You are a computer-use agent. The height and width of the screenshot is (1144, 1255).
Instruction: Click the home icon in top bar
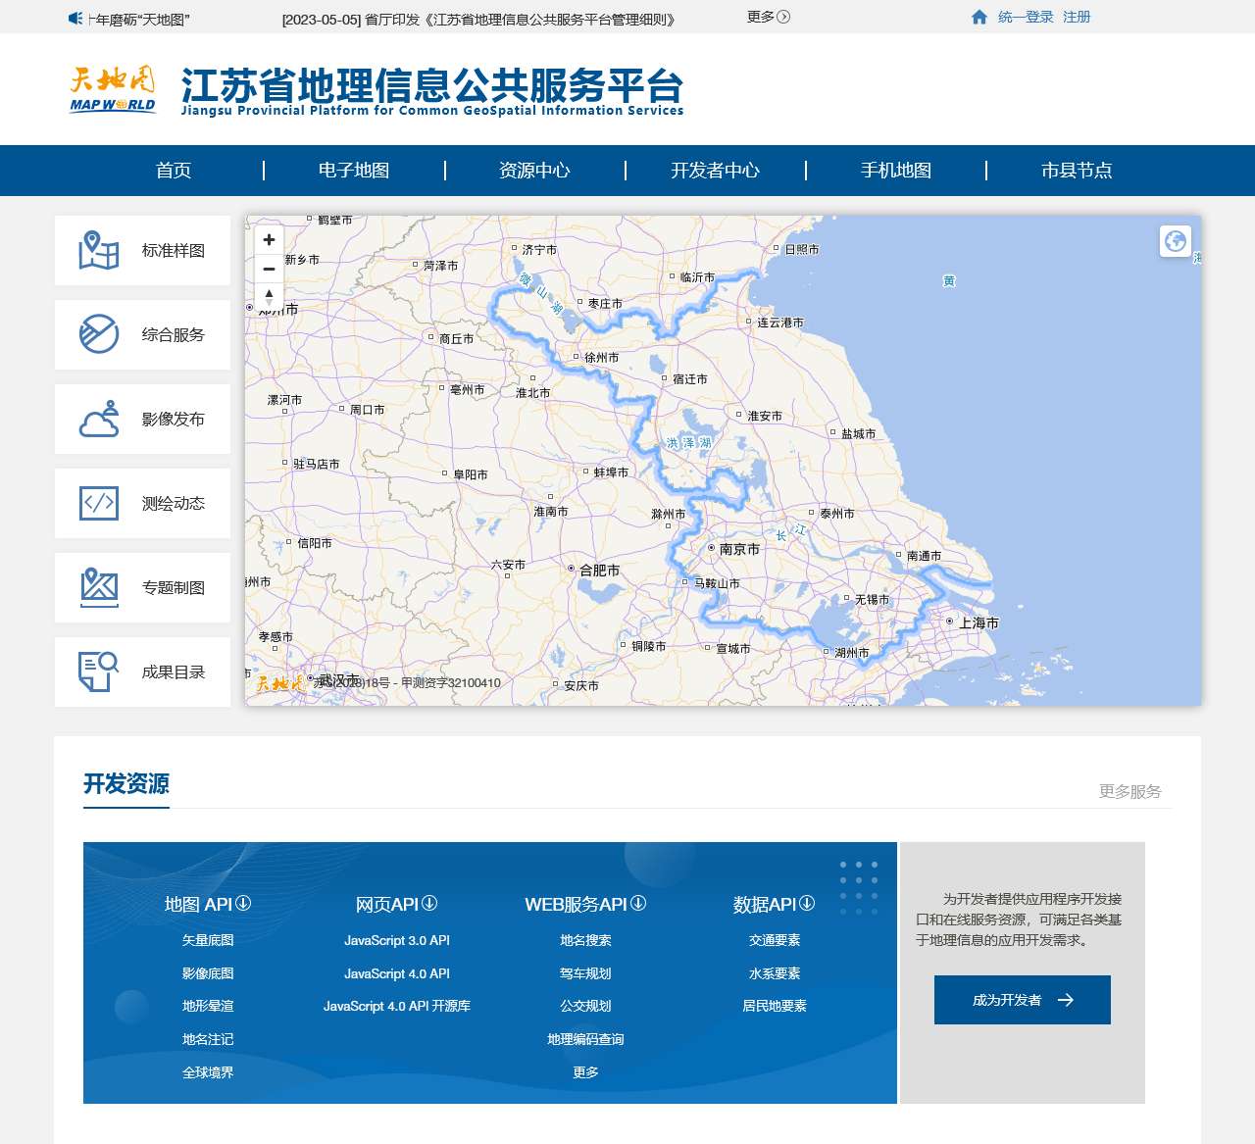tap(979, 18)
